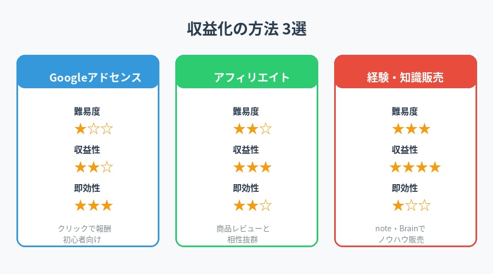
Task: Click the クリックで報酬 初心者向け description text
Action: tap(88, 234)
